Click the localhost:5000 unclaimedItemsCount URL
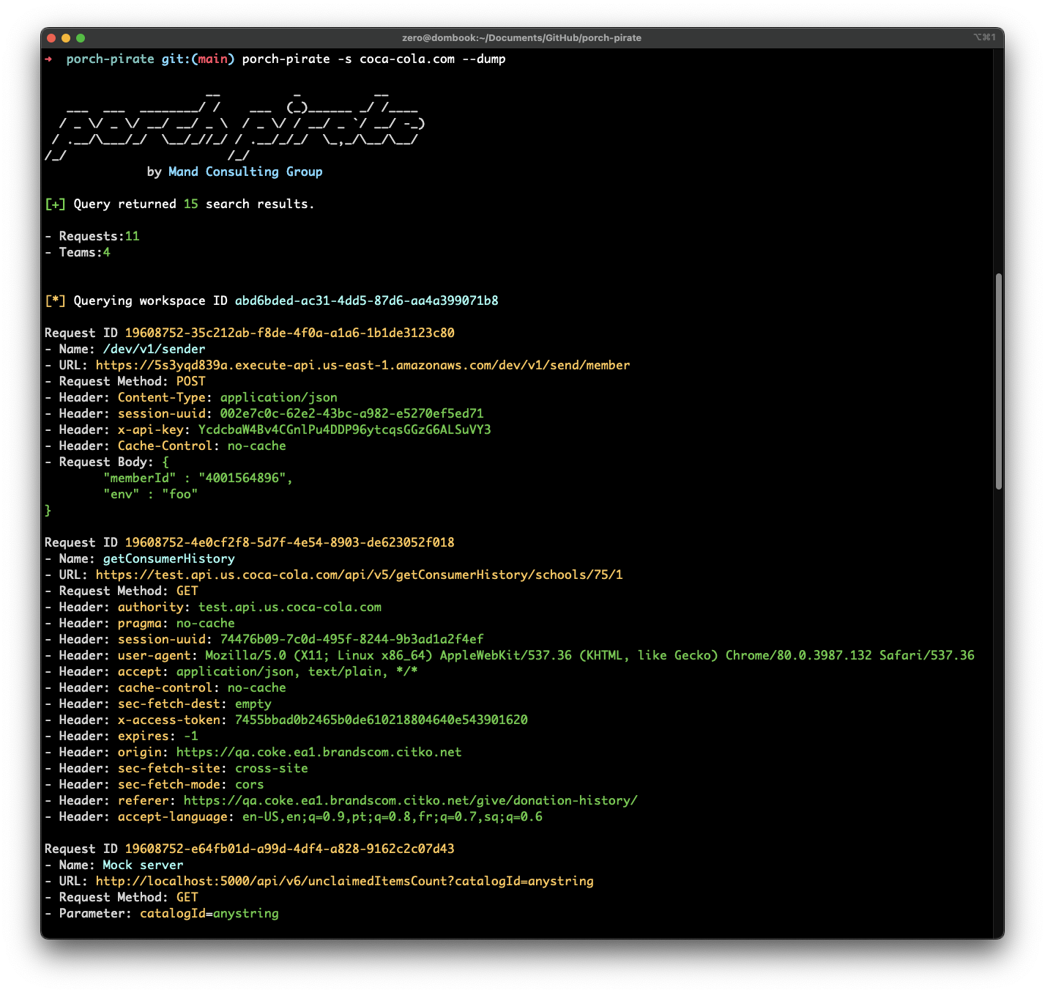Viewport: 1045px width, 993px height. click(344, 881)
